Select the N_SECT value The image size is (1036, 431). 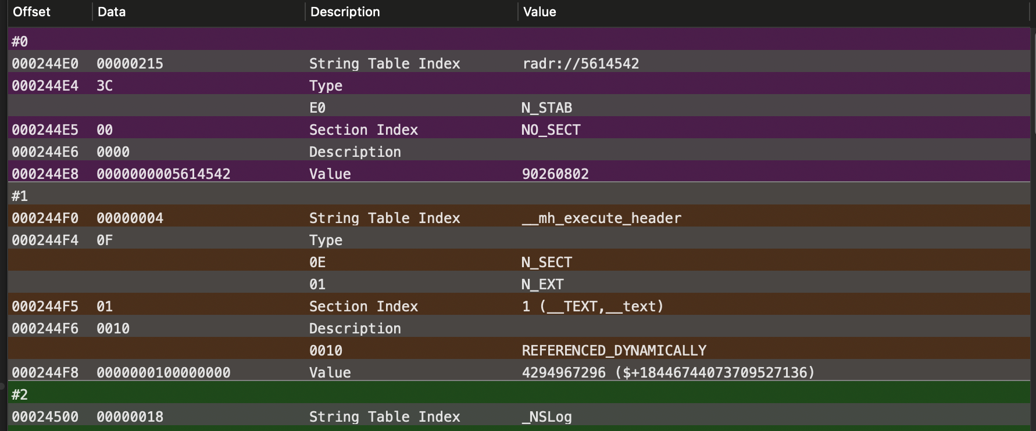(x=547, y=263)
